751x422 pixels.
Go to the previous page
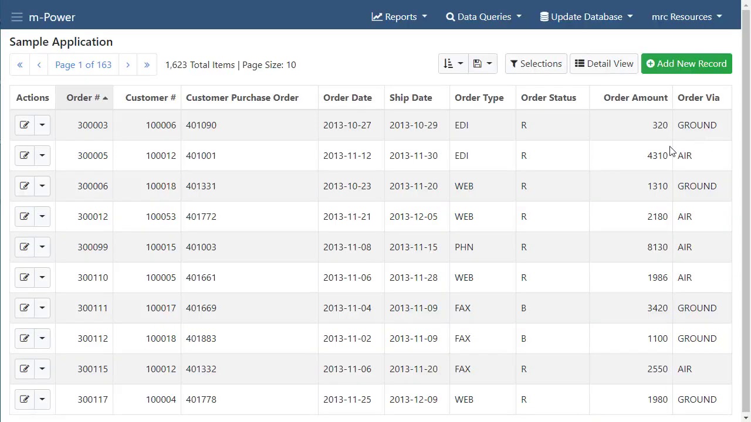click(39, 64)
